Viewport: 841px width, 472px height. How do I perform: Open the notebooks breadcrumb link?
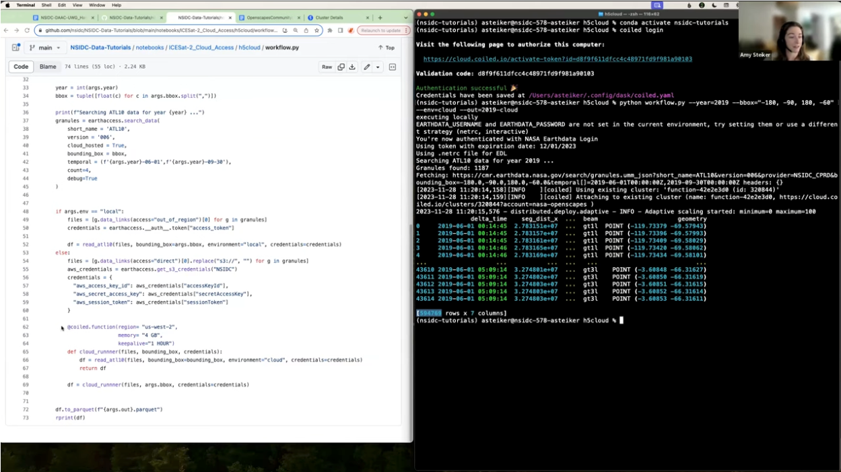pyautogui.click(x=149, y=47)
